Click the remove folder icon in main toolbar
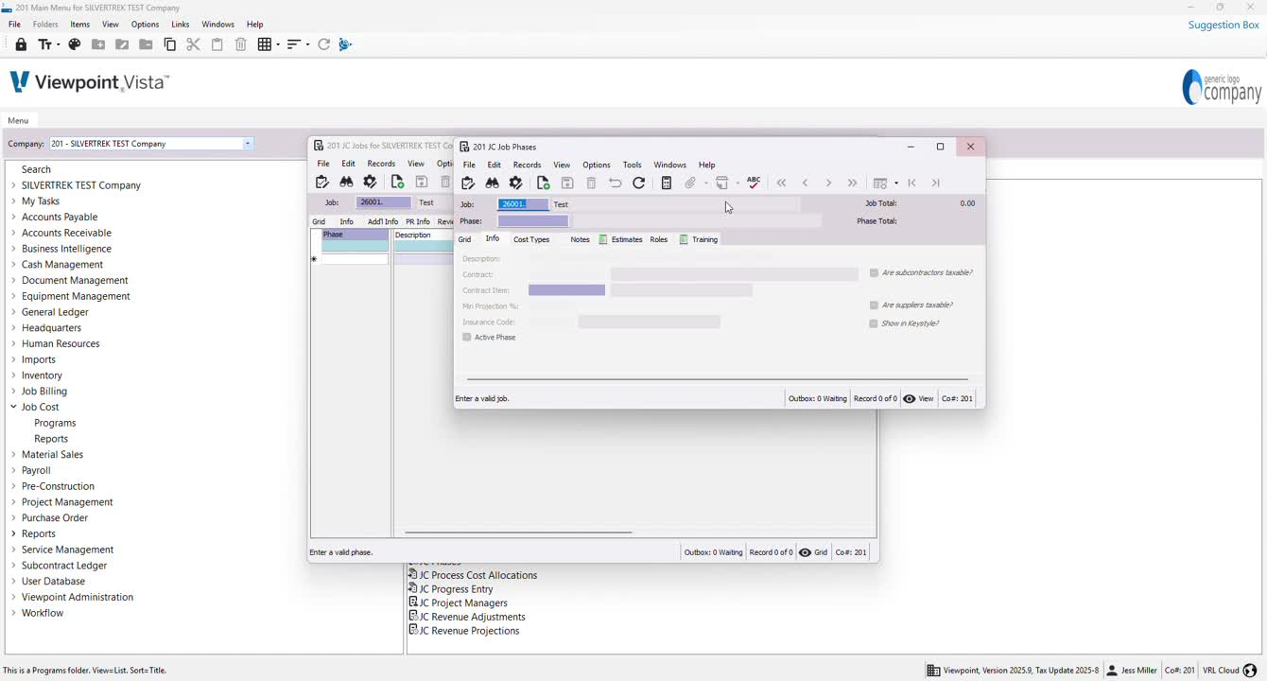This screenshot has height=681, width=1267. [146, 44]
